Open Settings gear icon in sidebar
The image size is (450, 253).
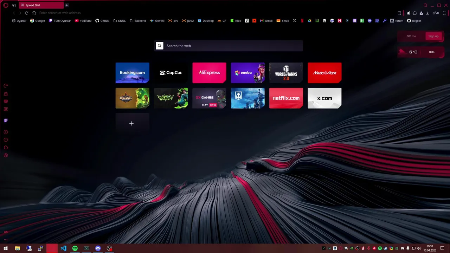tap(6, 155)
